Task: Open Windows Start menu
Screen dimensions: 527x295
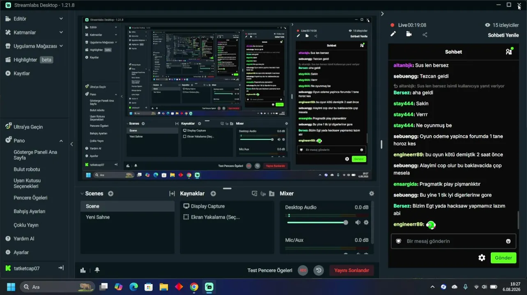Action: 11,287
